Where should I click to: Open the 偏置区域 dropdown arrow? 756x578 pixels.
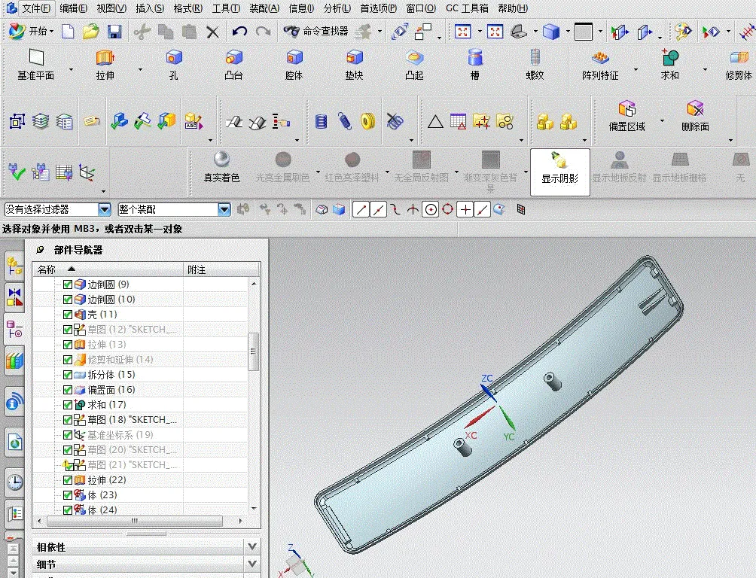(x=662, y=120)
